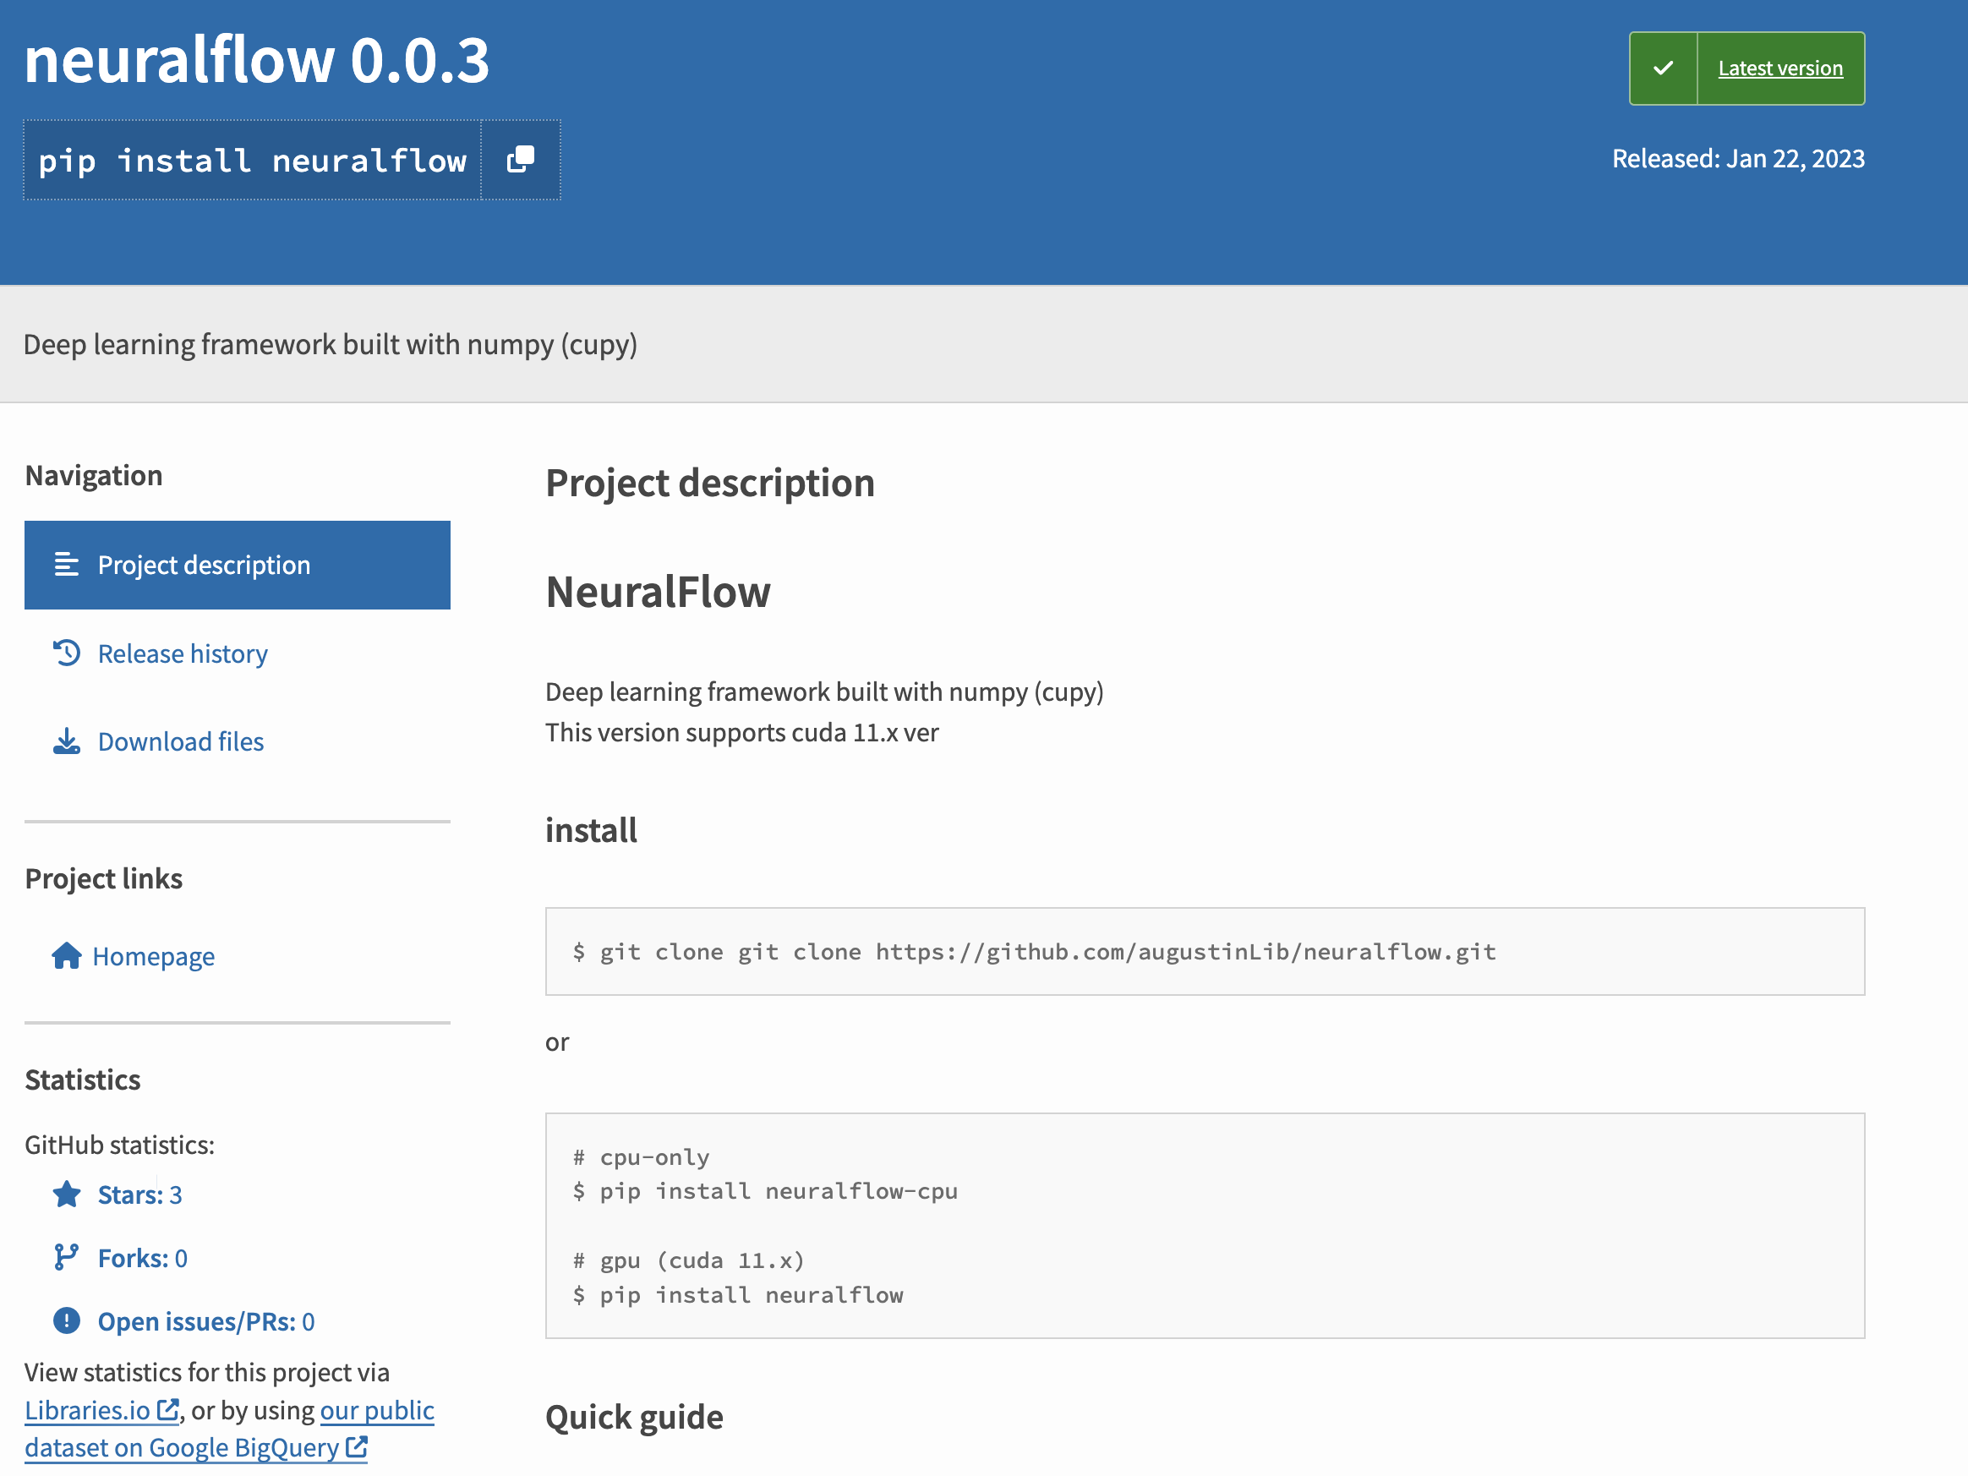
Task: Click the Release history clock icon
Action: point(67,653)
